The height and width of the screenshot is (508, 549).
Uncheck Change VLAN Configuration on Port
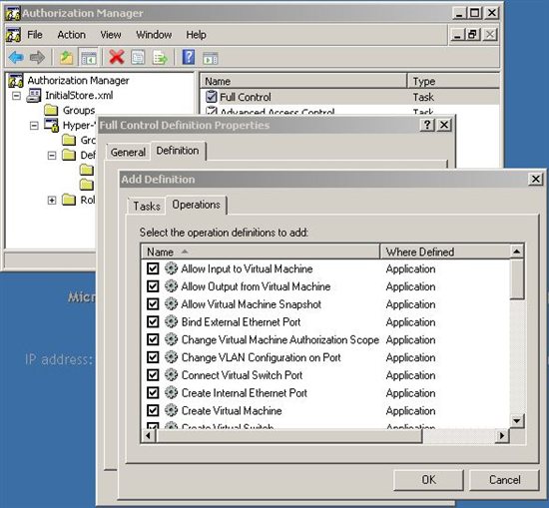click(153, 357)
